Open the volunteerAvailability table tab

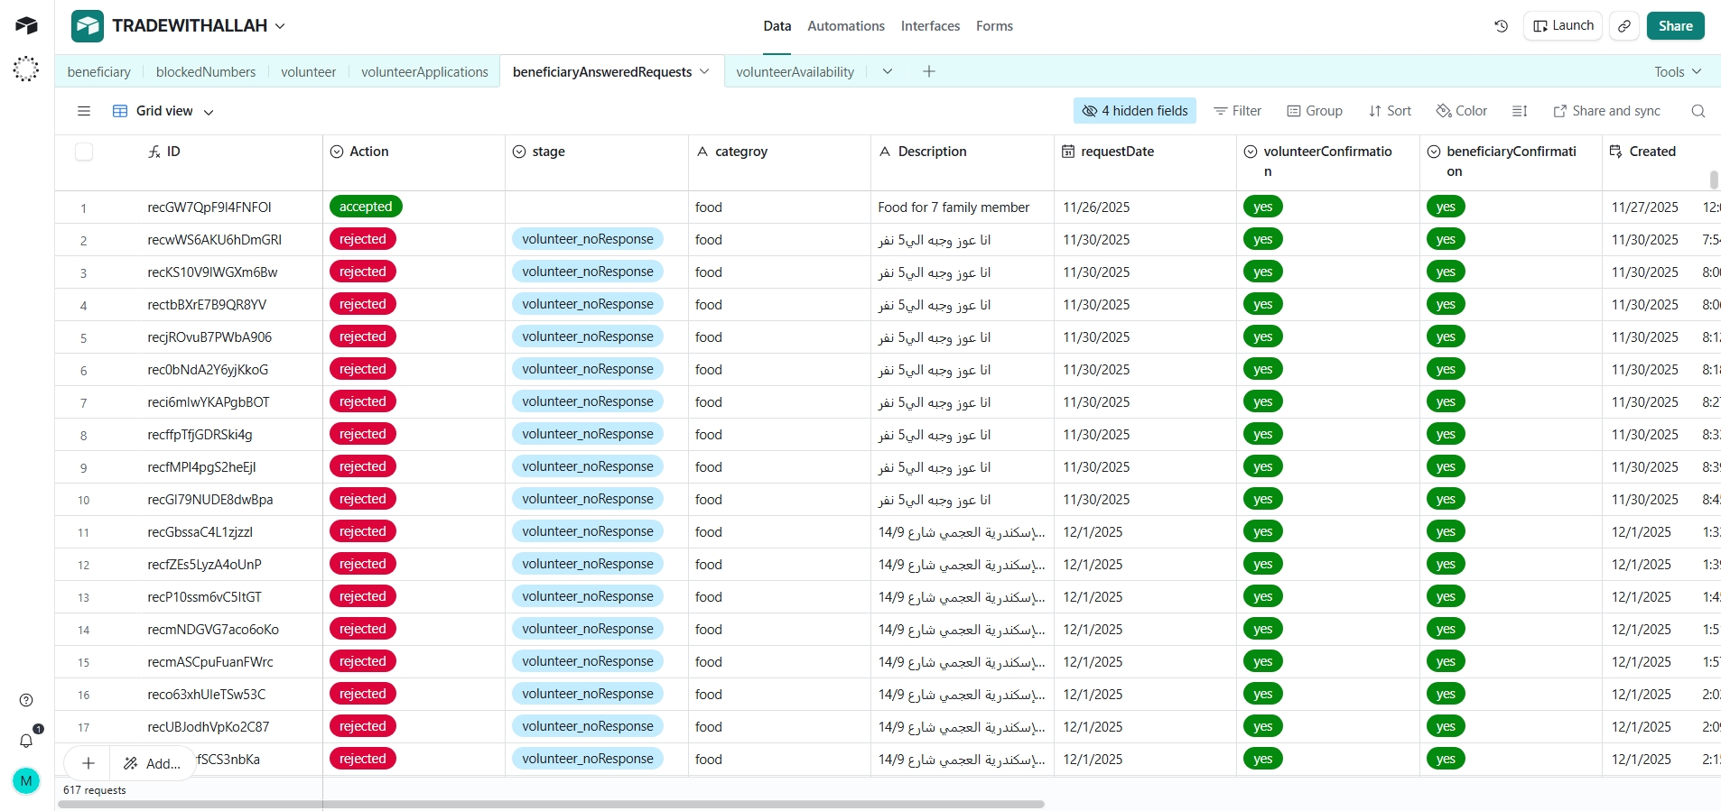795,71
